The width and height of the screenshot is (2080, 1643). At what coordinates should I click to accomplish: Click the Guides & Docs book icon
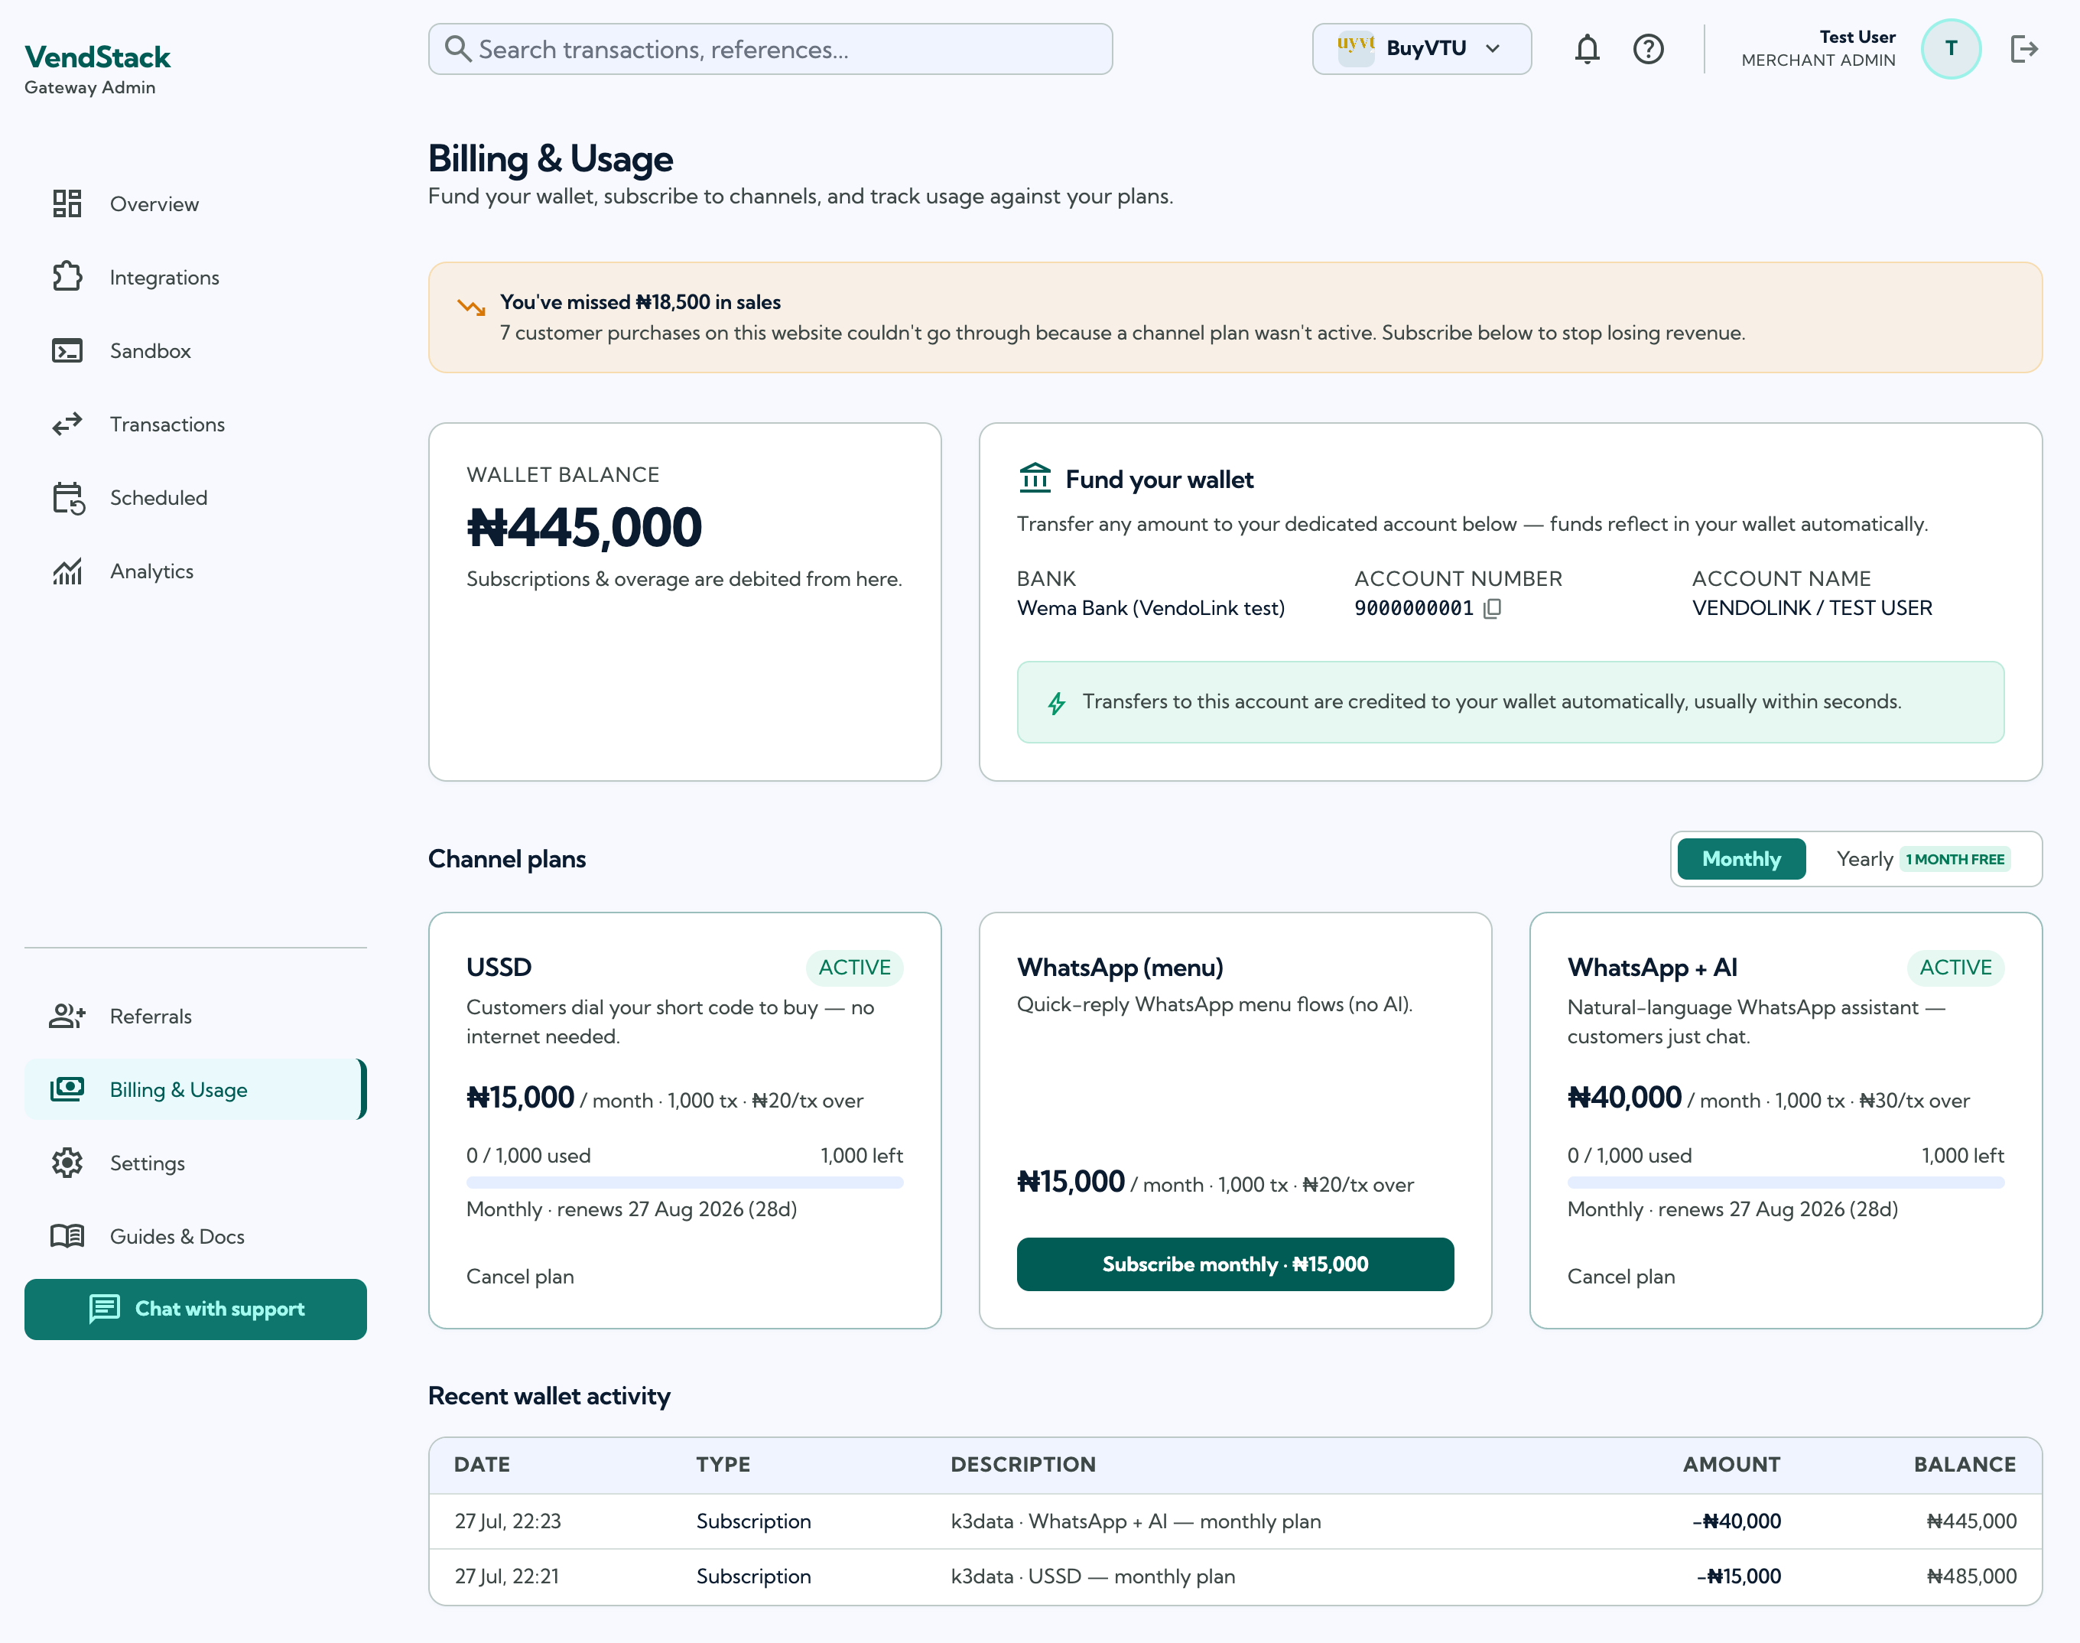(67, 1236)
